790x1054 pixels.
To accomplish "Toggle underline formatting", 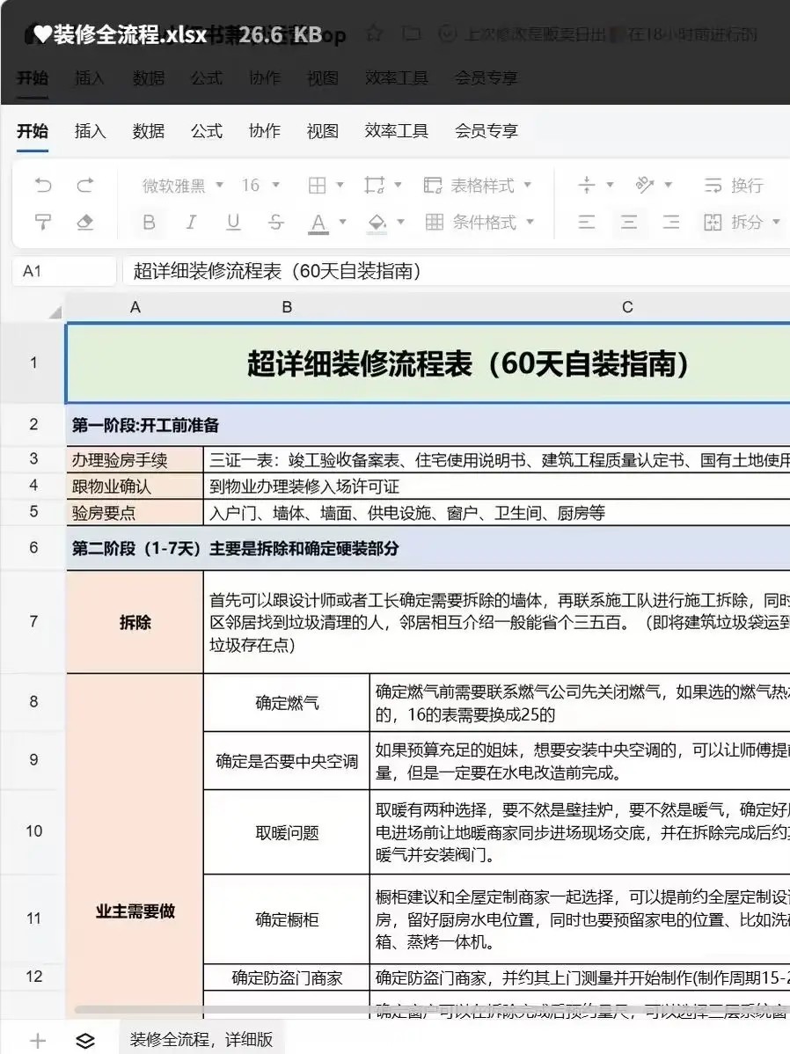I will pos(233,222).
